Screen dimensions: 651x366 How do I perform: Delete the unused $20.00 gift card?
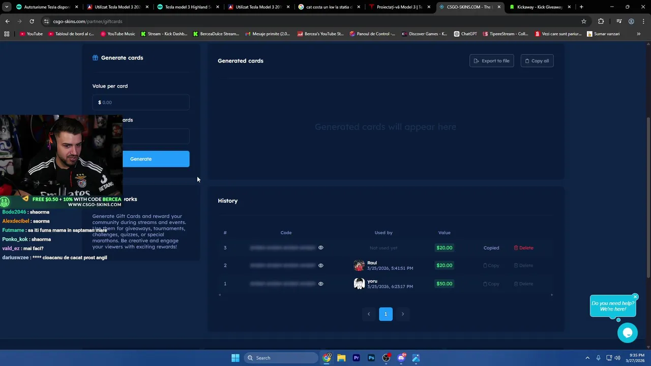pos(523,248)
